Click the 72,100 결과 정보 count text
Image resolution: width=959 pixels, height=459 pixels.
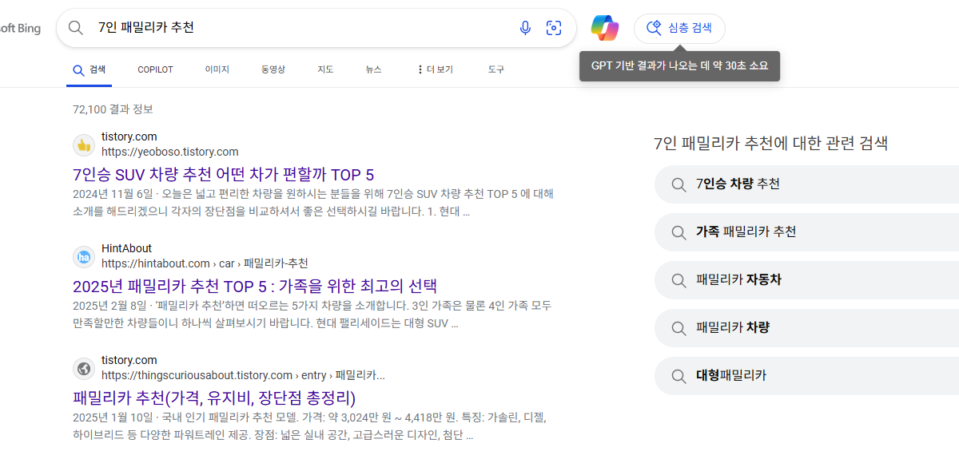pos(113,109)
